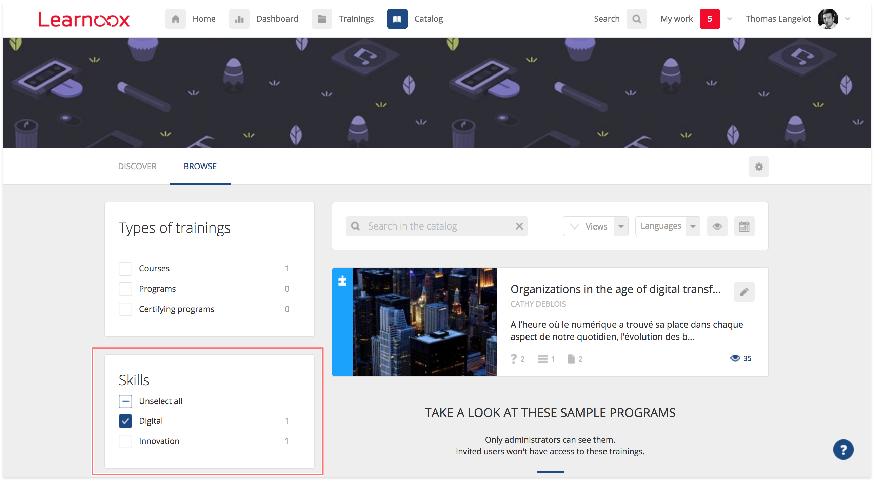Open the Dashboard bar chart icon

click(239, 19)
